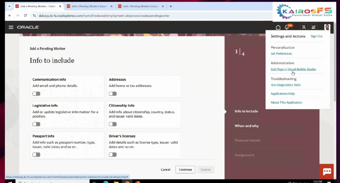Viewport: 340px width, 183px height.
Task: Click the Sign Out link
Action: point(316,36)
